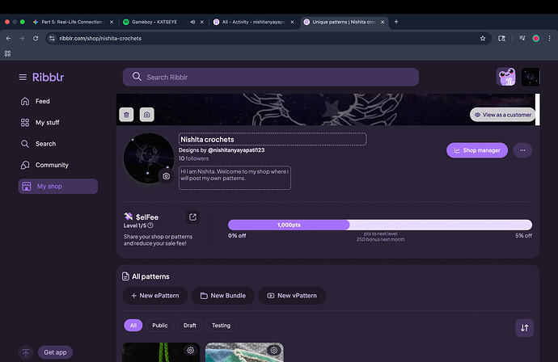Click the site info icon in the address bar
The width and height of the screenshot is (558, 362).
pos(52,39)
